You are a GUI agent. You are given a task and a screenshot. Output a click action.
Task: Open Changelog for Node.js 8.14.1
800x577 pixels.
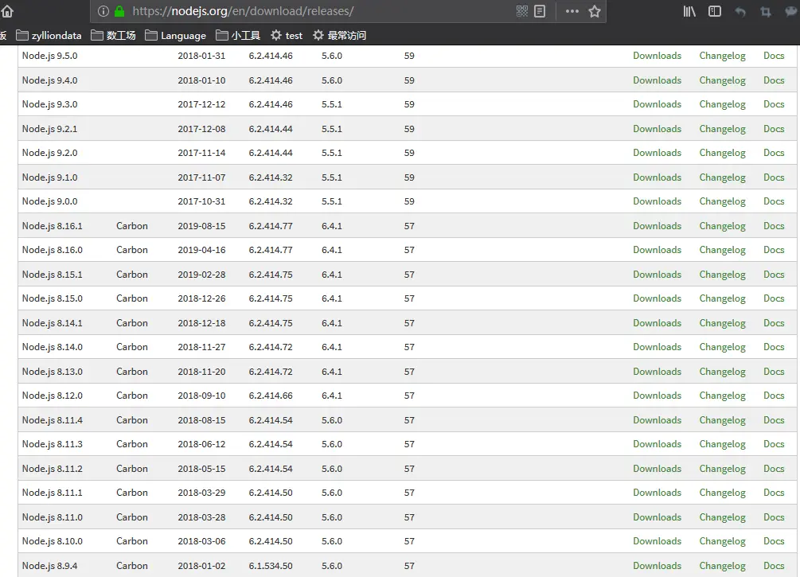tap(723, 323)
